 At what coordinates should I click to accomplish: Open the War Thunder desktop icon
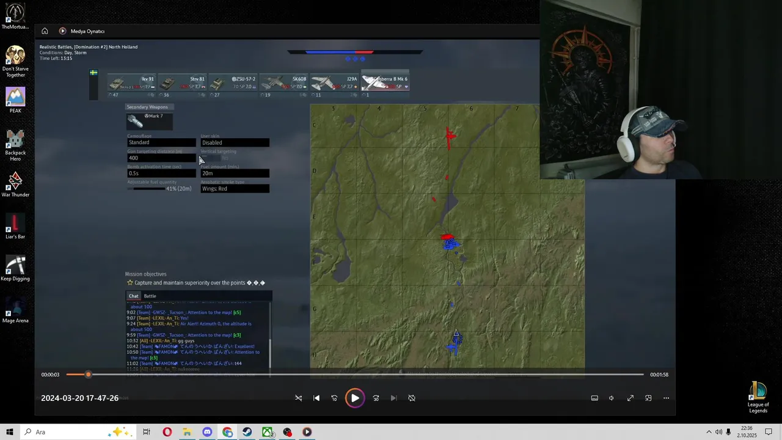15,184
